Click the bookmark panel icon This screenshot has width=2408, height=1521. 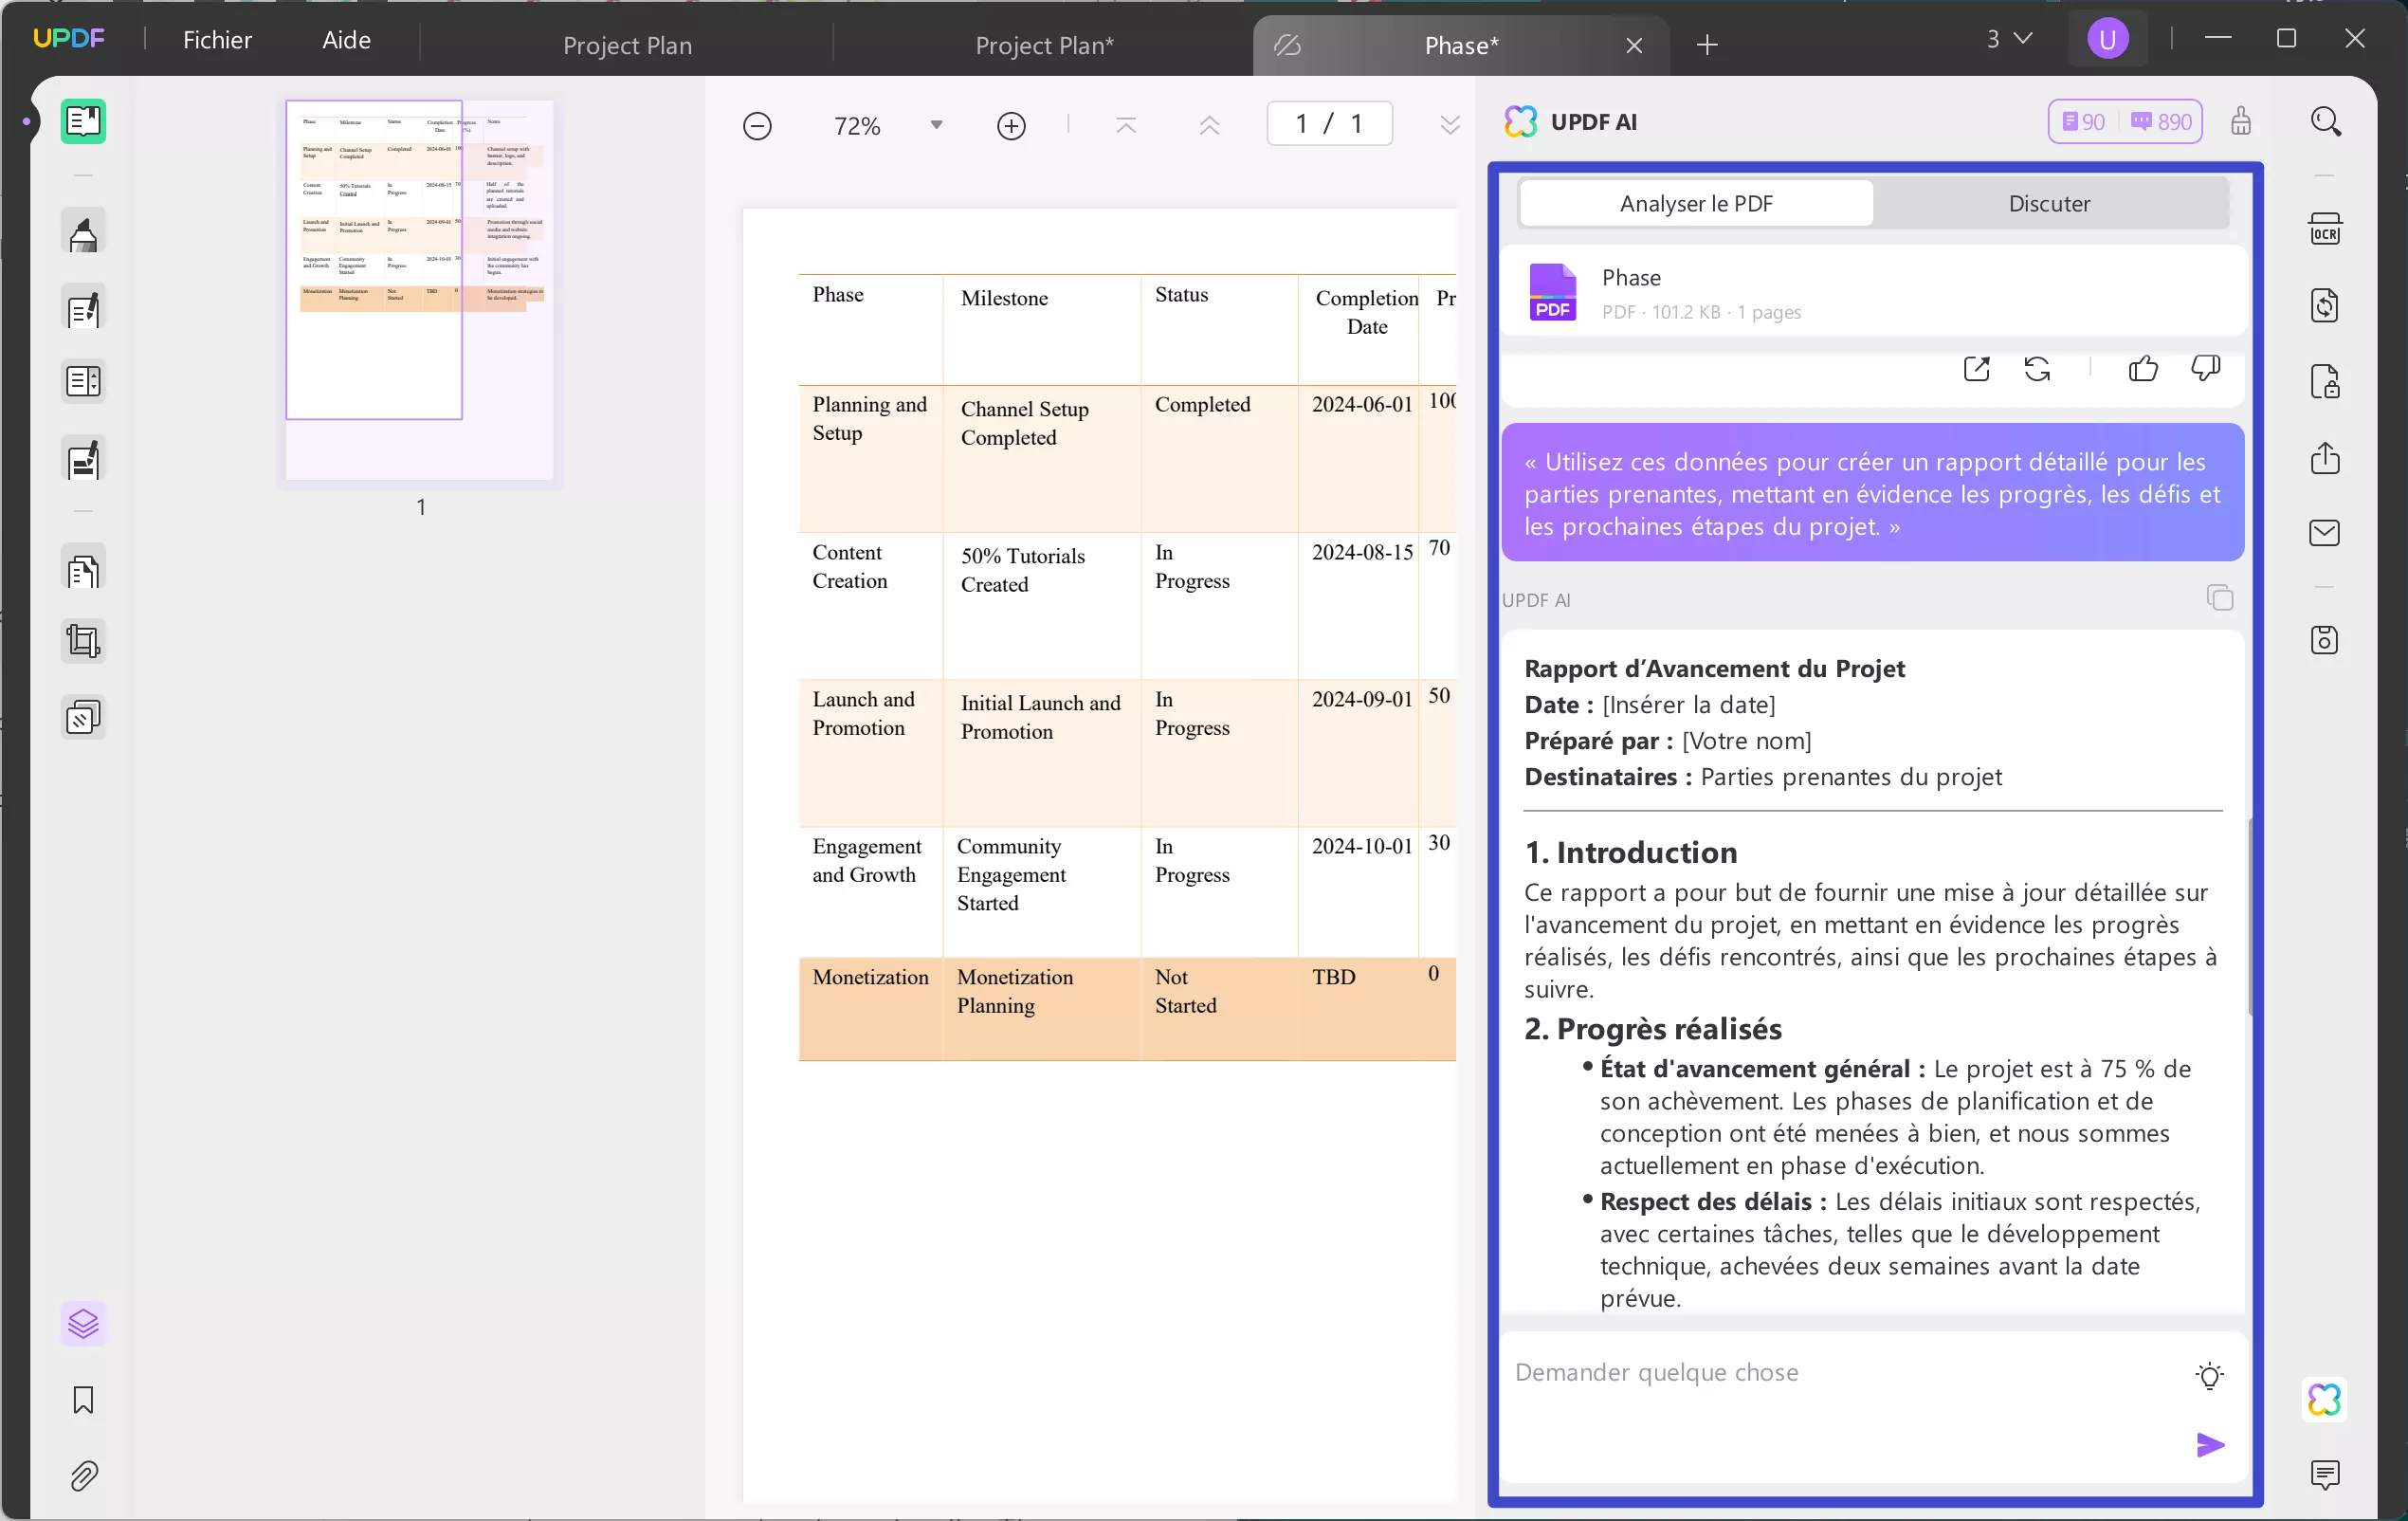pos(82,1400)
